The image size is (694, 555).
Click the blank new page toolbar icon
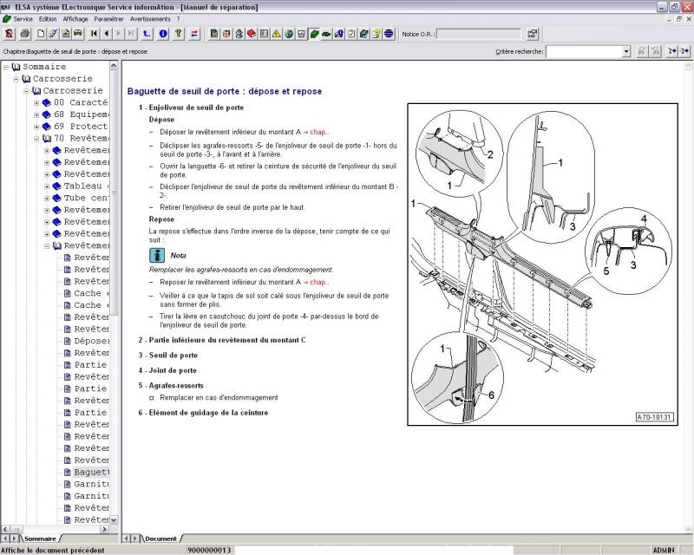(41, 34)
